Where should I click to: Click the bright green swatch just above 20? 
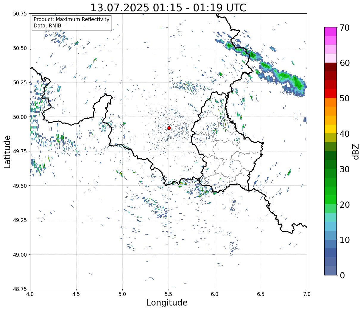pos(331,200)
